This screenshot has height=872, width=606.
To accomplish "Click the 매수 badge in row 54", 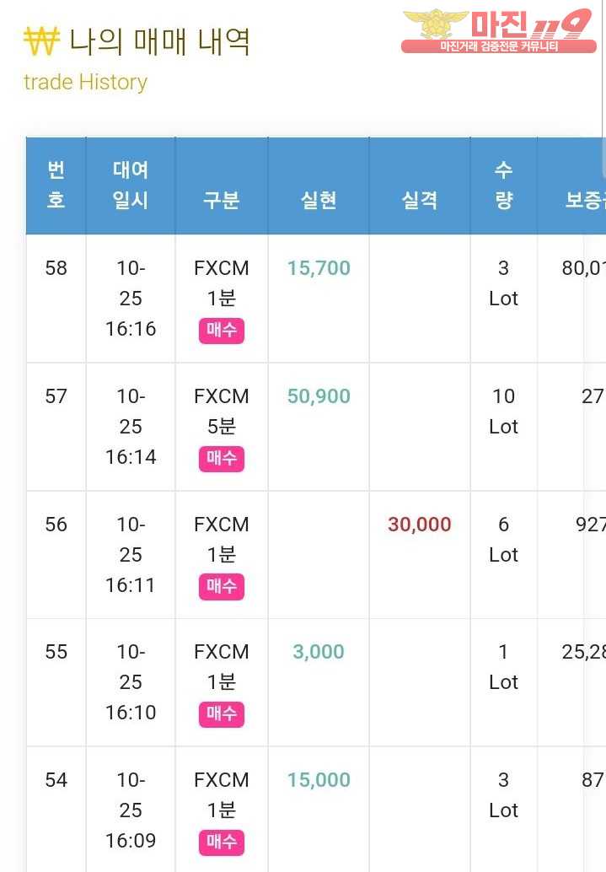I will click(222, 842).
